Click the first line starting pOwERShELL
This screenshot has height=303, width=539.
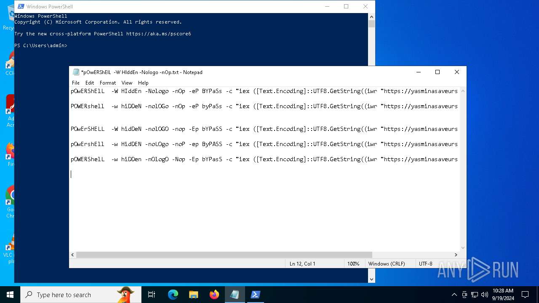pyautogui.click(x=264, y=91)
